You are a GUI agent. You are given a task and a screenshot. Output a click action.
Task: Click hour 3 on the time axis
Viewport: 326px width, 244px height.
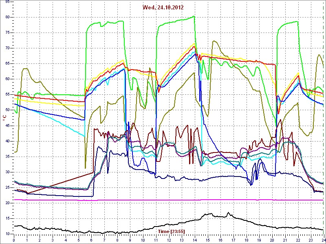53,240
